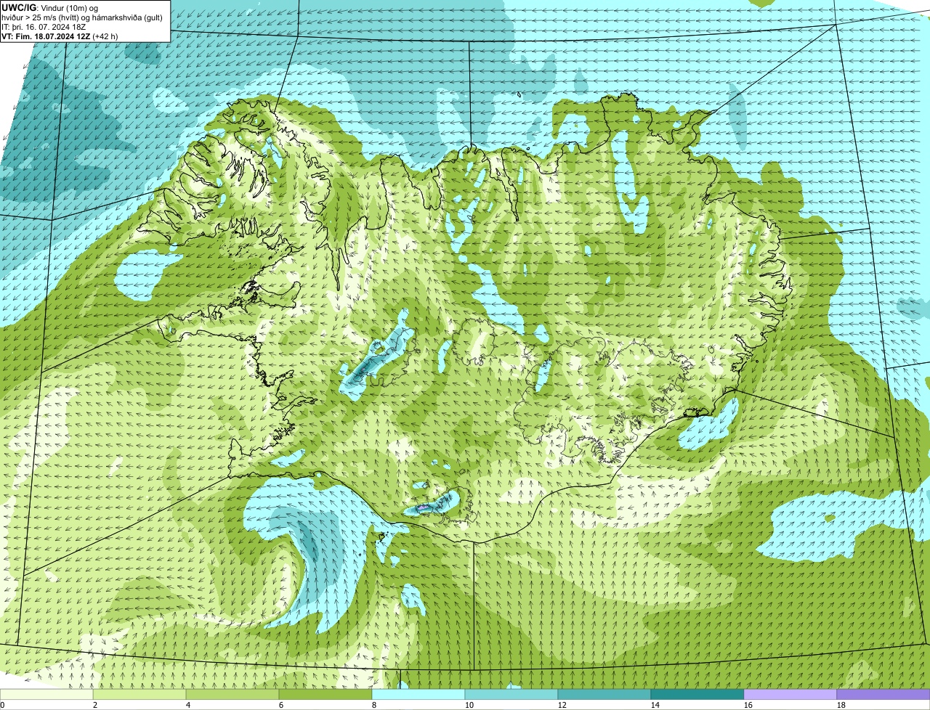This screenshot has width=930, height=710.
Task: Click the pale yellow 0–2 m/s legend swatch
Action: click(46, 694)
